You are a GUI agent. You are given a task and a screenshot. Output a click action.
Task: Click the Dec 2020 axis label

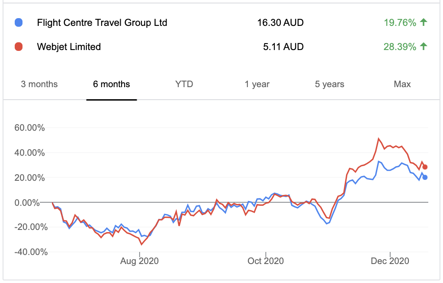390,261
